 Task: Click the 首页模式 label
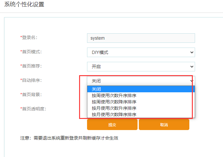click(x=31, y=52)
